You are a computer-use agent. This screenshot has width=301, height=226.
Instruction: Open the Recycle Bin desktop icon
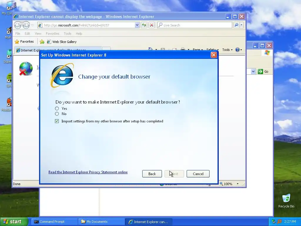tap(286, 201)
